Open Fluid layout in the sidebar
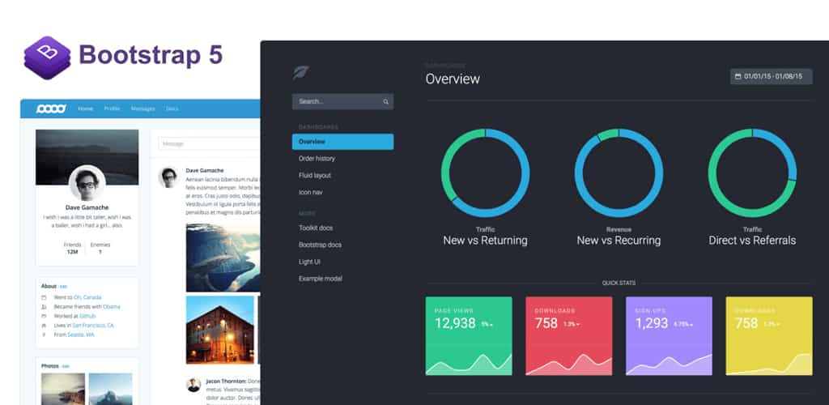Screen dimensions: 829x405 coord(315,176)
